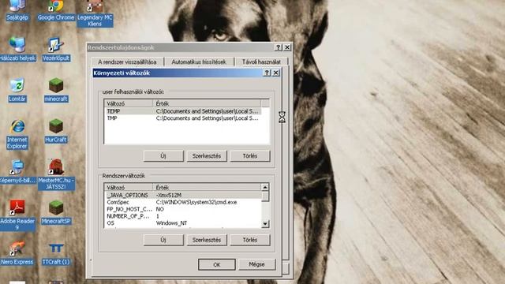Screen dimensions: 505x284
Task: Click Szerkesztés button under user variables
Action: [x=207, y=156]
